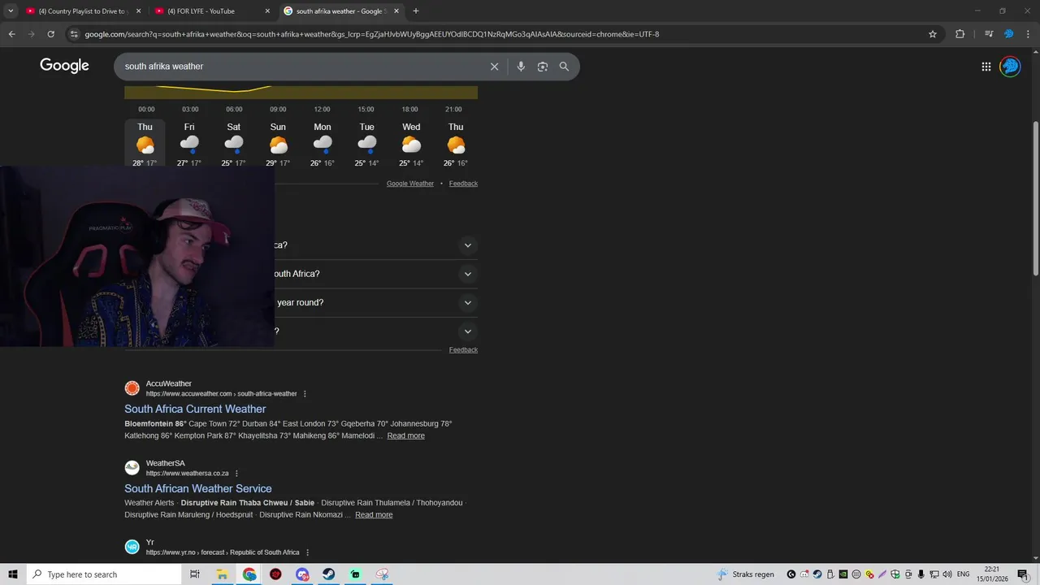Image resolution: width=1040 pixels, height=585 pixels.
Task: Click the ENG language indicator
Action: point(963,574)
